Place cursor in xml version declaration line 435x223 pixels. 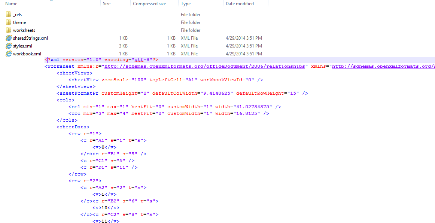(x=101, y=59)
